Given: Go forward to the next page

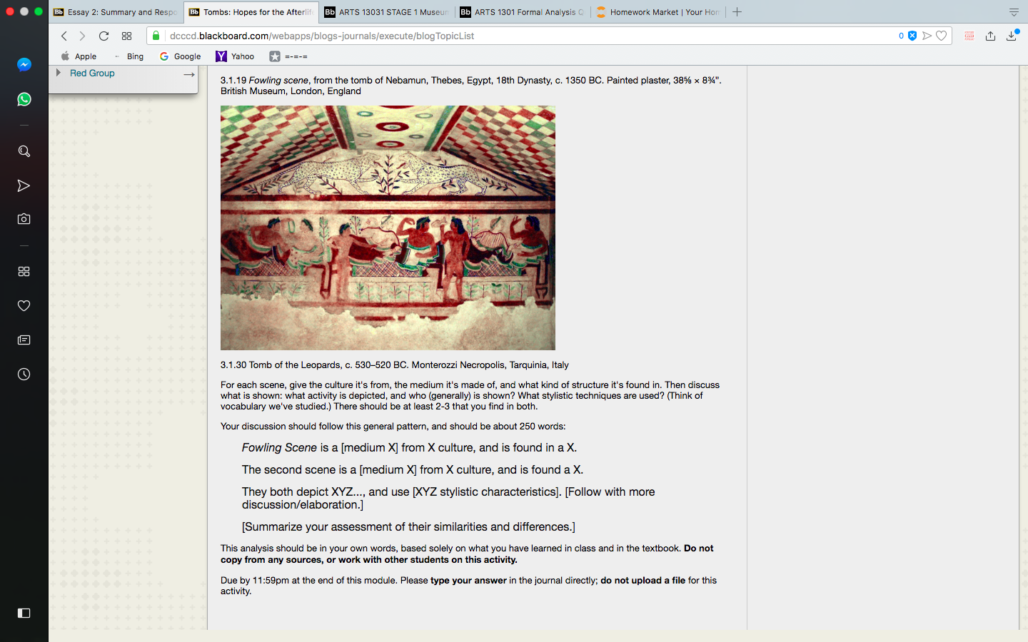Looking at the screenshot, I should click(x=82, y=36).
